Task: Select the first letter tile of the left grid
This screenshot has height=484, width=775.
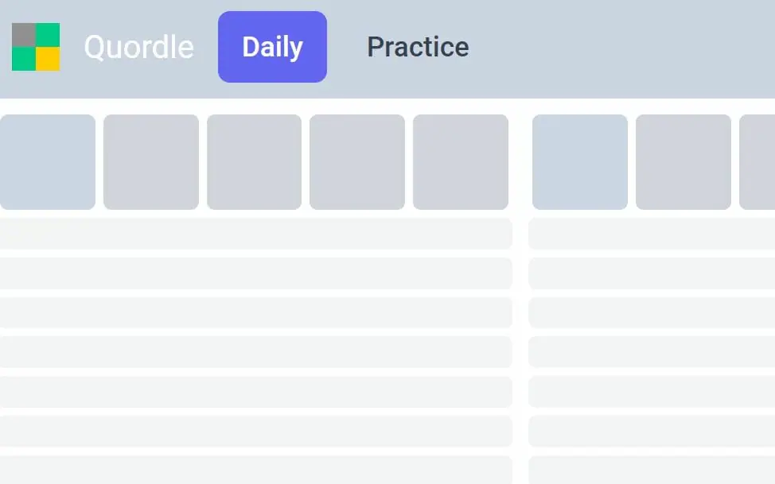Action: coord(47,161)
